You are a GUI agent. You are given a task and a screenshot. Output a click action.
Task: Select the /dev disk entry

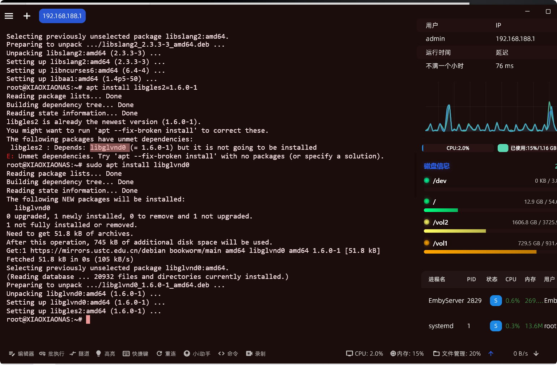pyautogui.click(x=439, y=181)
